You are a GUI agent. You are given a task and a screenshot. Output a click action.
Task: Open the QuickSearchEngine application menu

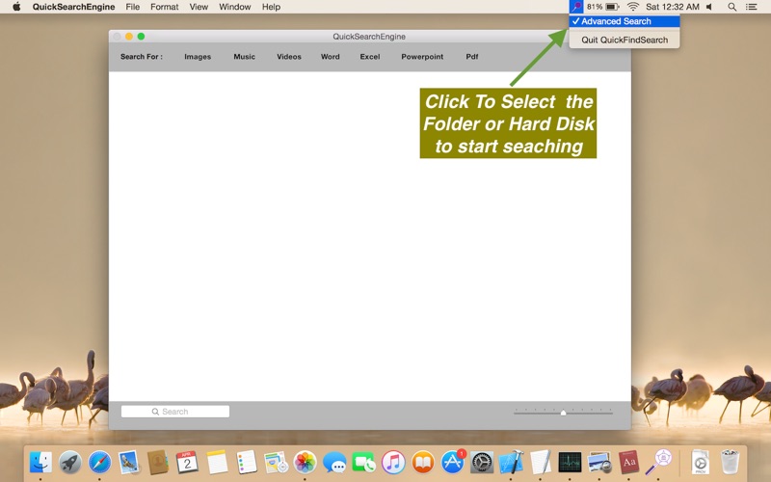click(74, 7)
